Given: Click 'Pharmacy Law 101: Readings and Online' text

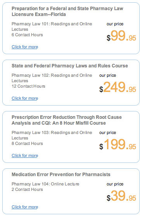Looking at the screenshot, I should coord(52,24).
